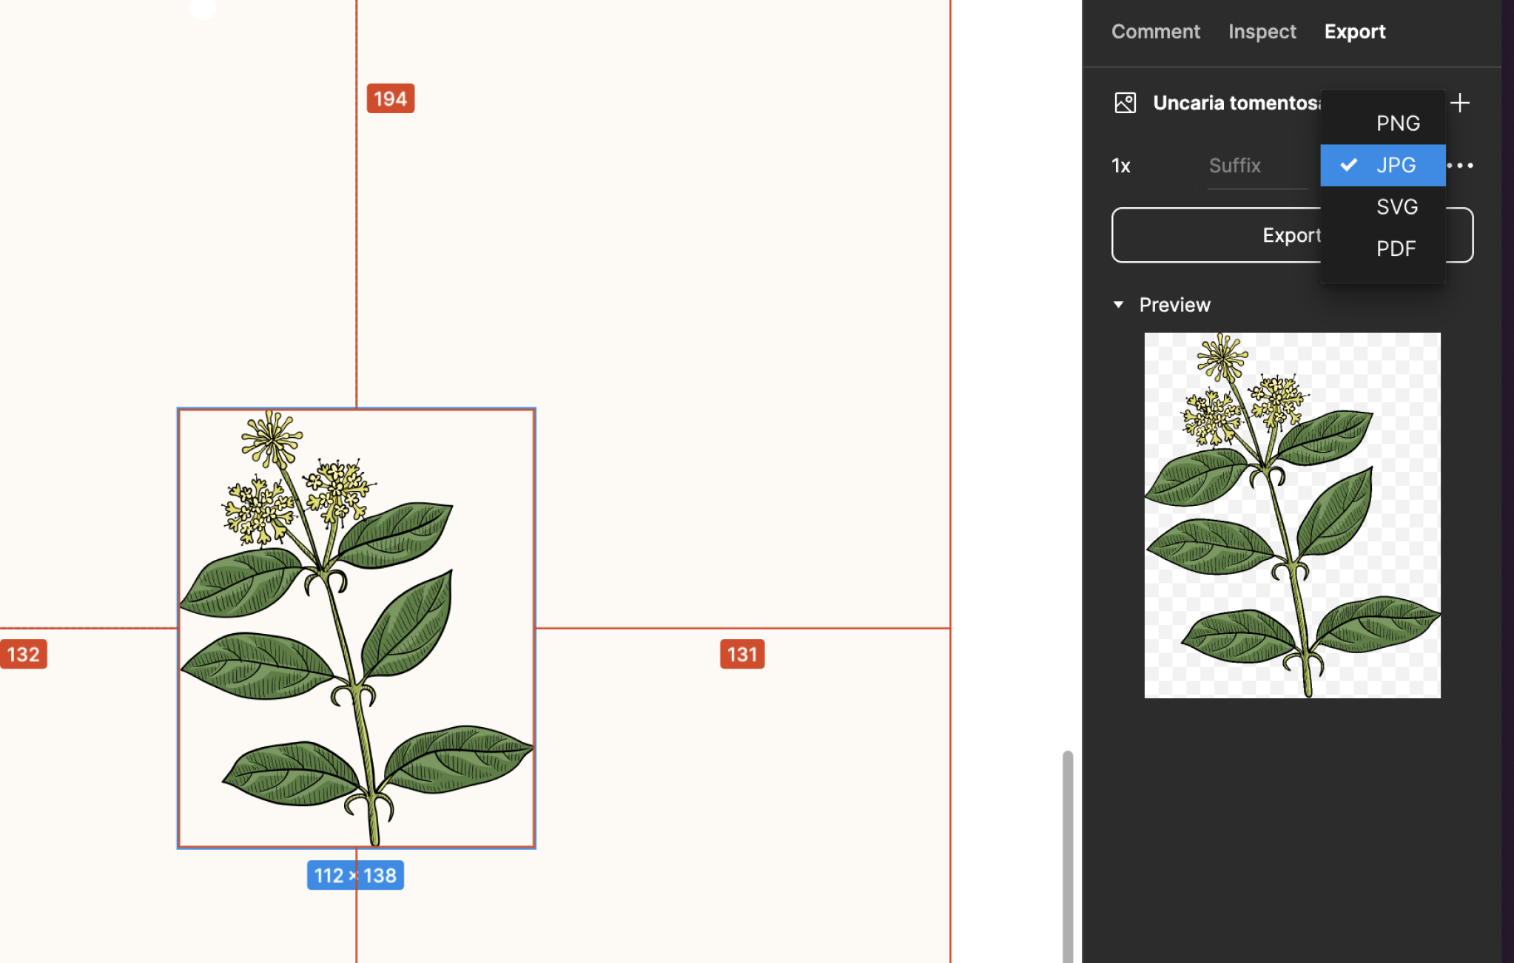Select PDF as the export format
Viewport: 1514px width, 963px height.
click(1396, 249)
